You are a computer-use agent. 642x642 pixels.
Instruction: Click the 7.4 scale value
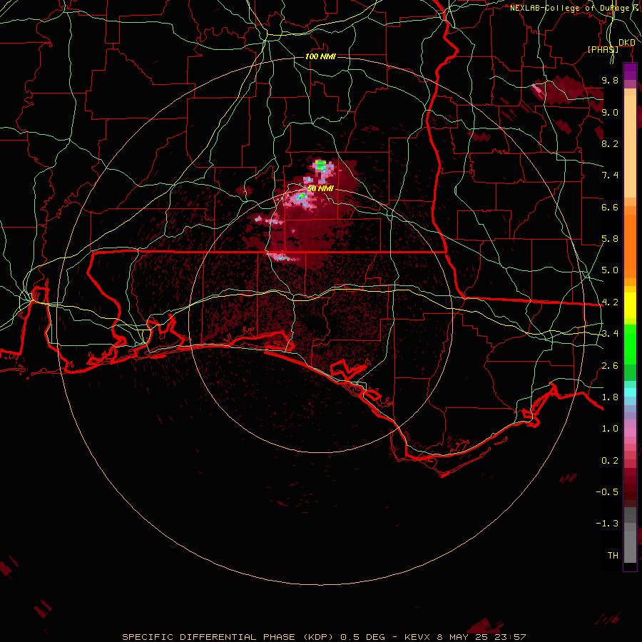[610, 175]
